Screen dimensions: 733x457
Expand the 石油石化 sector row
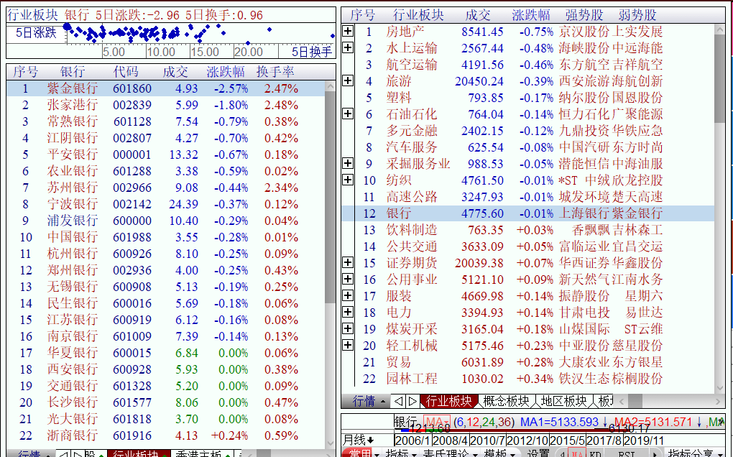click(348, 114)
